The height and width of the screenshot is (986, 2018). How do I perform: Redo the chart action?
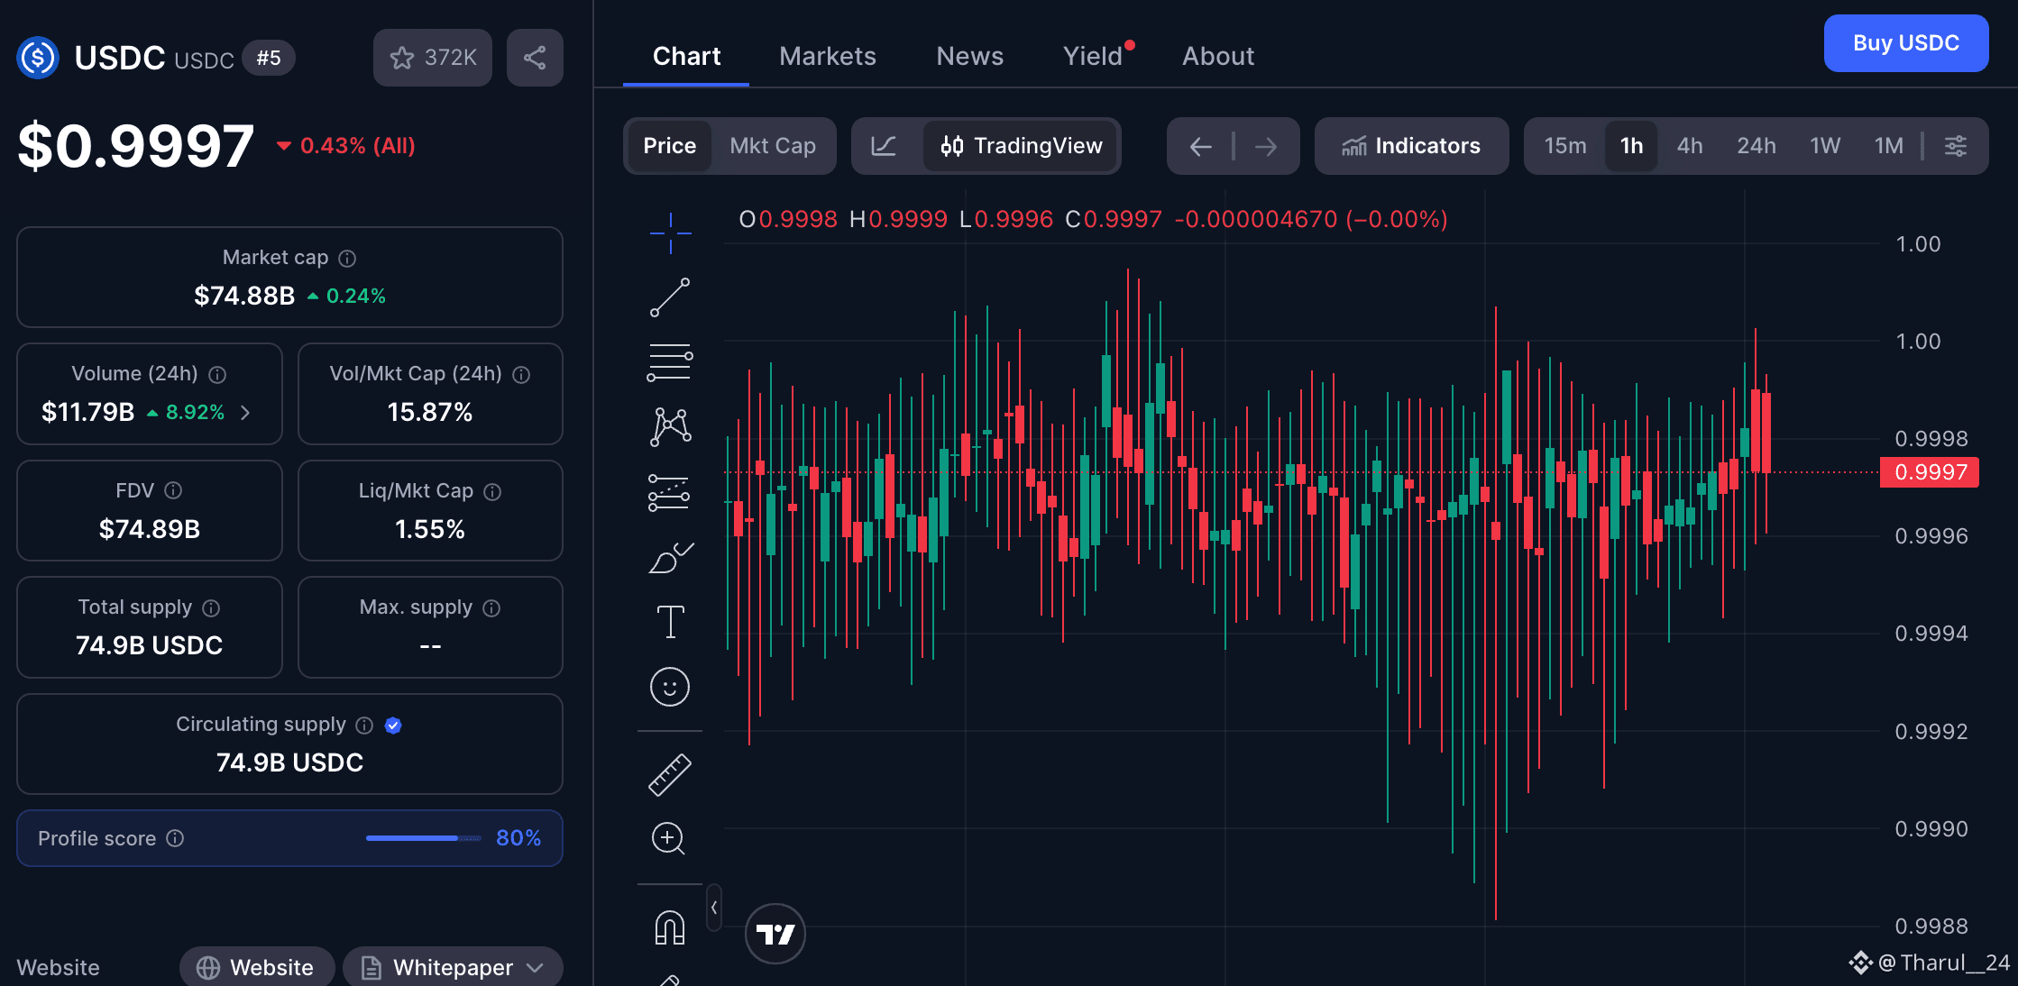pos(1266,146)
